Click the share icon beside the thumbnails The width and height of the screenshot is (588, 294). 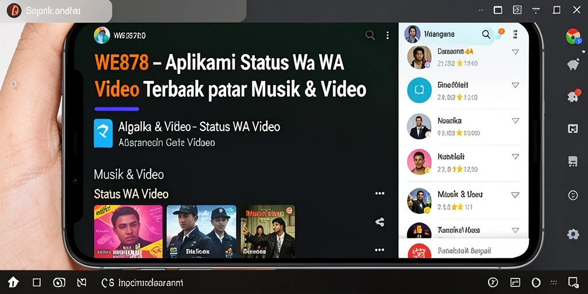coord(380,222)
